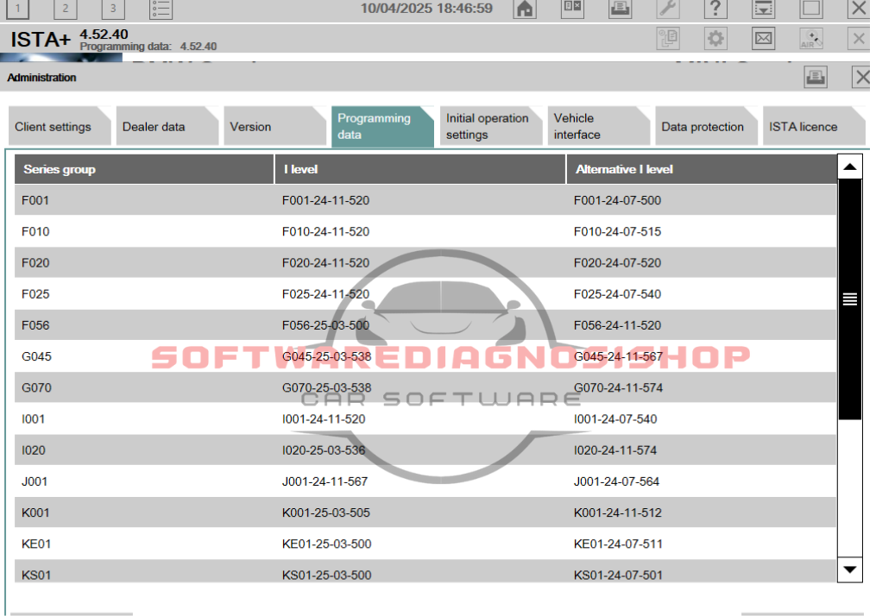
Task: Click I level value K001-25-03-505
Action: coord(325,513)
